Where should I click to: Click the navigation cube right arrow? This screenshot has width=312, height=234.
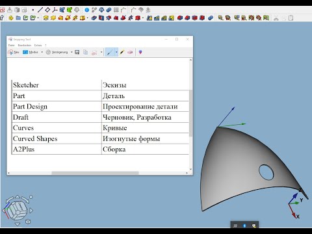tap(31, 211)
